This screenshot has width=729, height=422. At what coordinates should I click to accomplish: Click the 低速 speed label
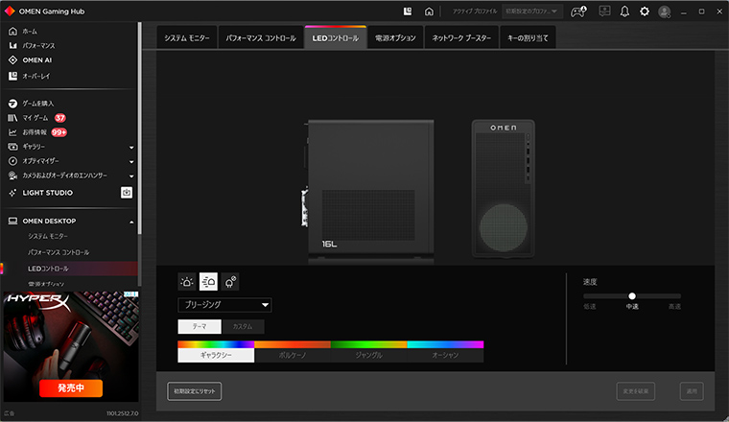tap(590, 306)
